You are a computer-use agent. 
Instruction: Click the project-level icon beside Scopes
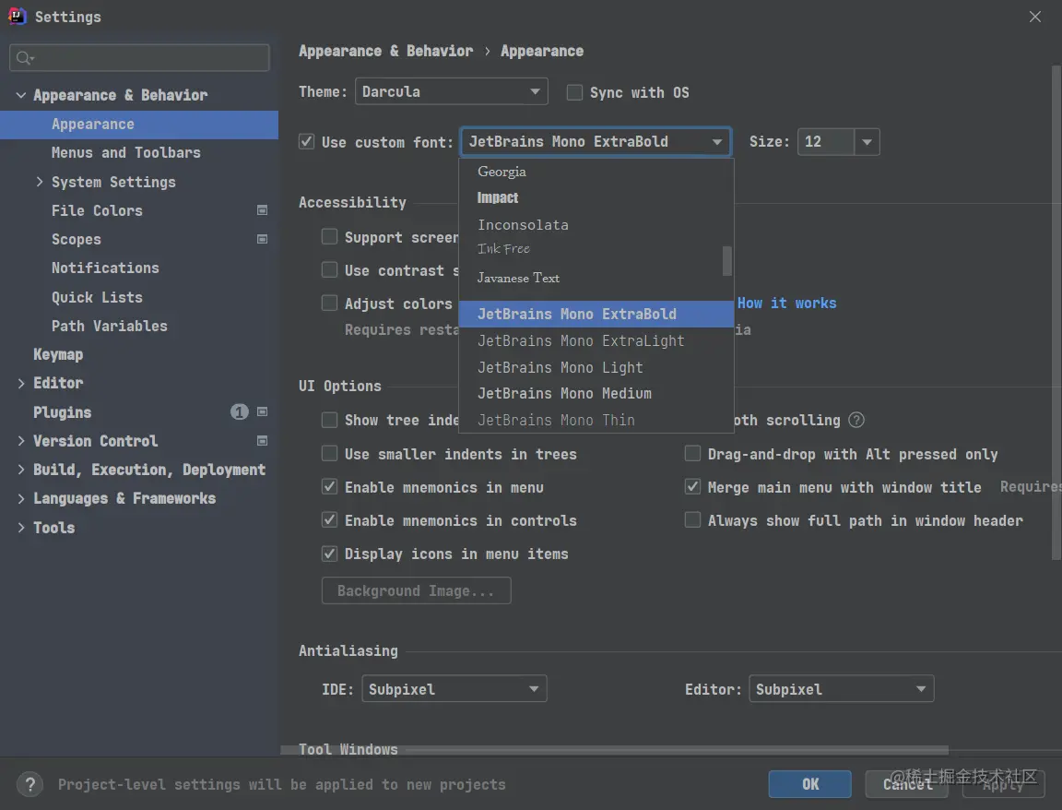pos(262,239)
